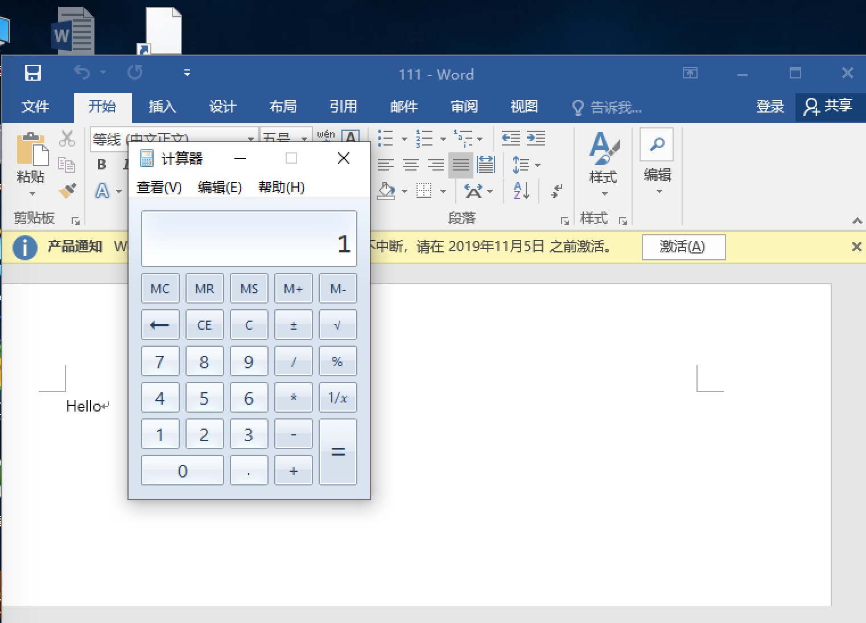Open the borders dropdown arrow

(x=443, y=192)
